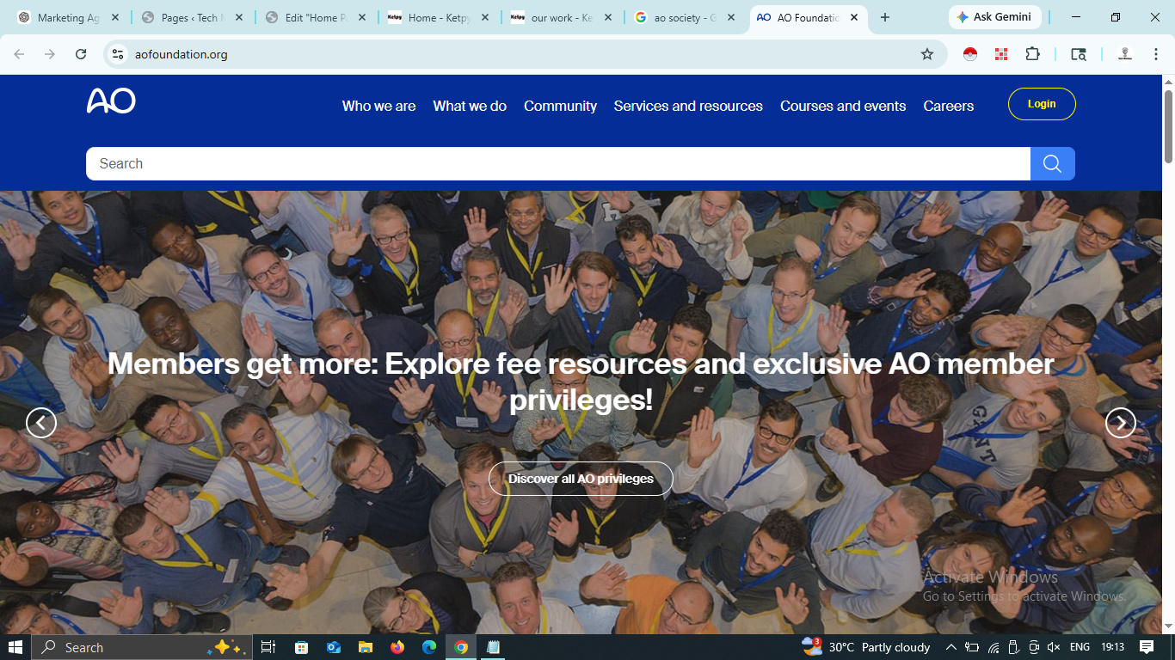View site information icon in address bar
The height and width of the screenshot is (660, 1175).
coord(118,54)
